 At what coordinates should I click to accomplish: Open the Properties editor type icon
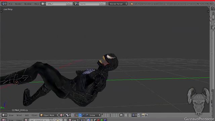click(213, 28)
